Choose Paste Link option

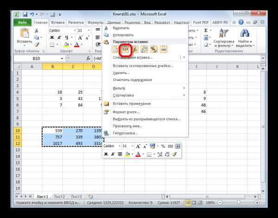click(164, 49)
